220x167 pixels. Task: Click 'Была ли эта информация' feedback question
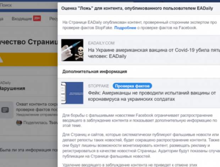29,150
